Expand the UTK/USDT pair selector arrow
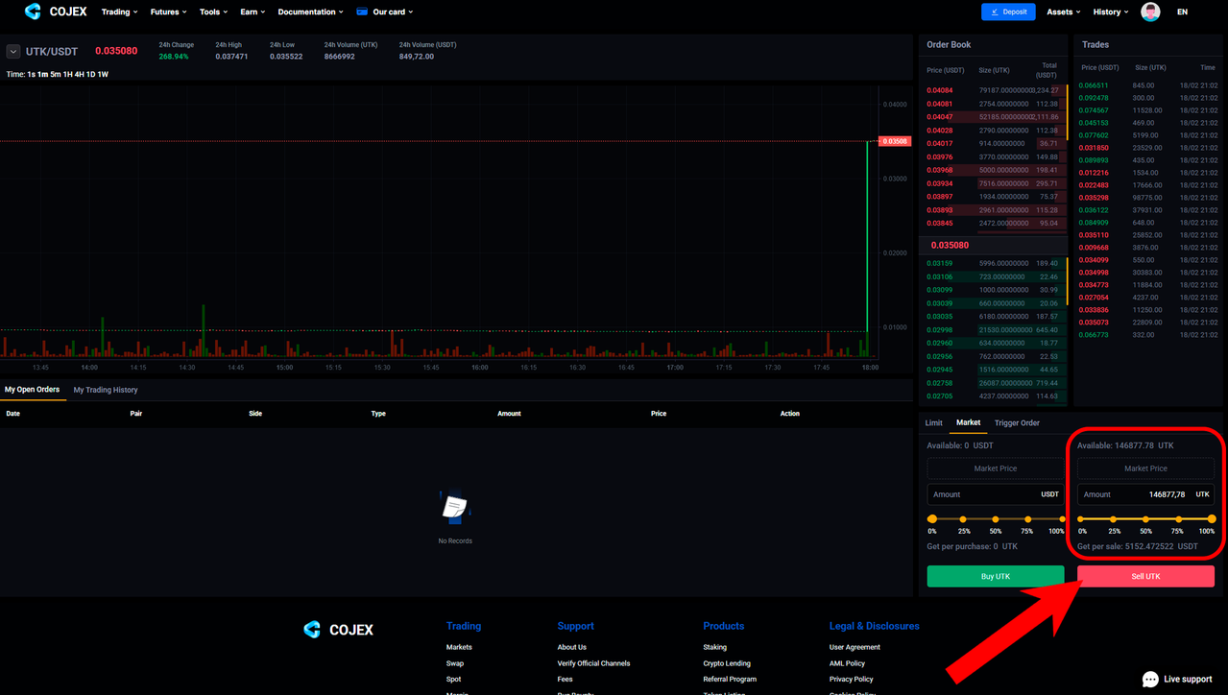This screenshot has width=1228, height=695. 13,52
